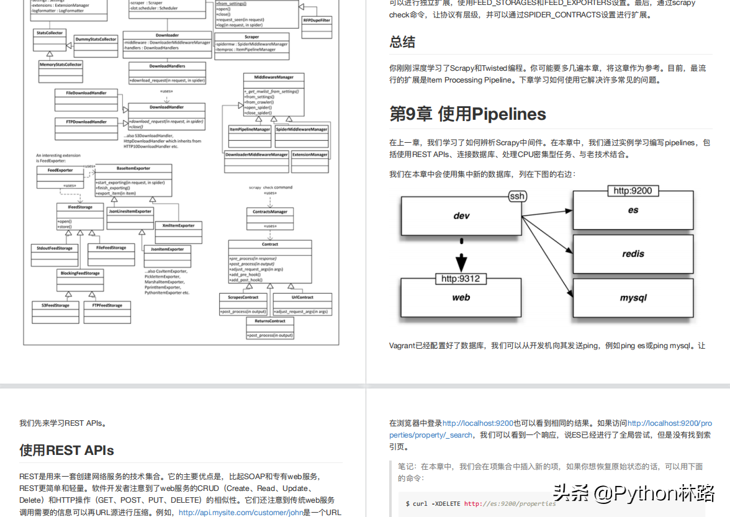Click the FileFeedStorage class box
Viewport: 730px width, 517px height.
click(110, 254)
